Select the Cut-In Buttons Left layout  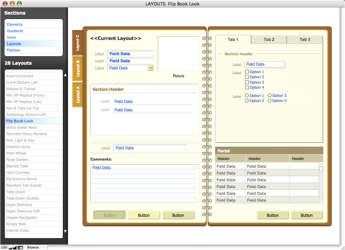[34, 82]
